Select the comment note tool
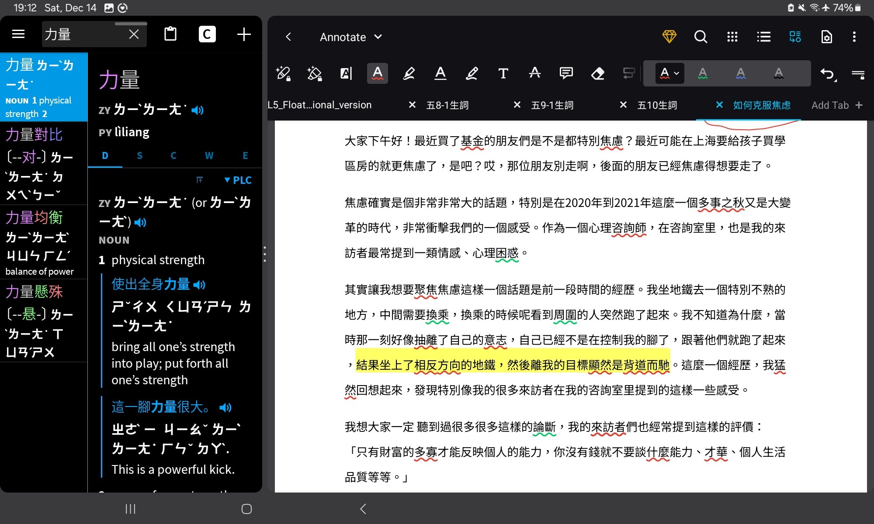This screenshot has height=524, width=874. pos(566,73)
